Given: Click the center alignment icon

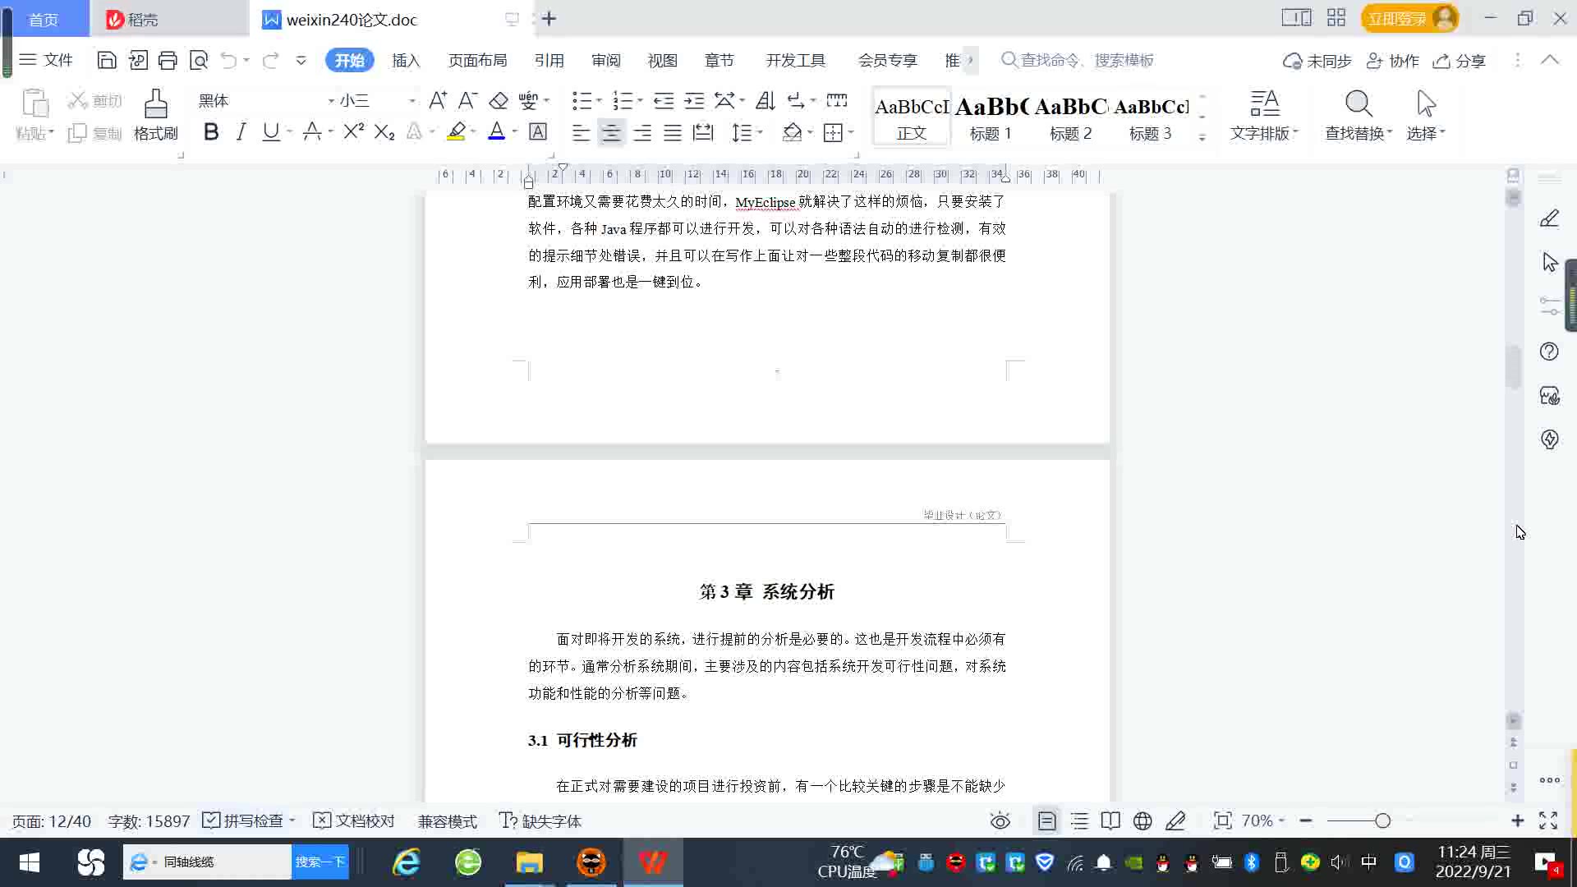Looking at the screenshot, I should 611,133.
